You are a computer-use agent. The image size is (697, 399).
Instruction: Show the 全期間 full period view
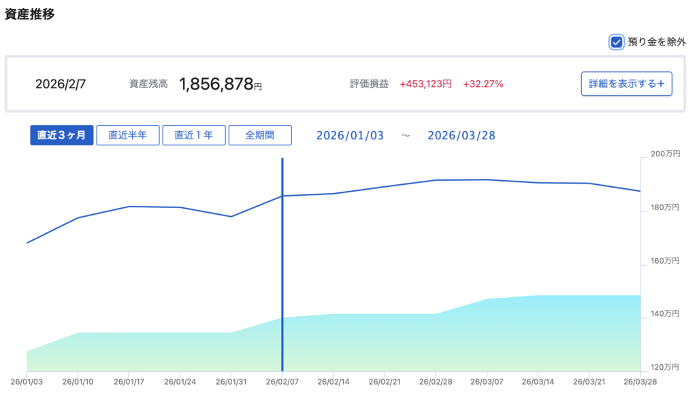260,135
